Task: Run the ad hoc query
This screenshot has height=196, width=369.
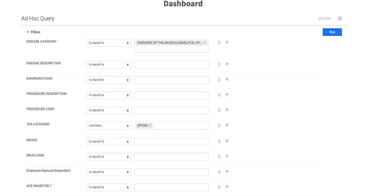Action: pos(332,32)
